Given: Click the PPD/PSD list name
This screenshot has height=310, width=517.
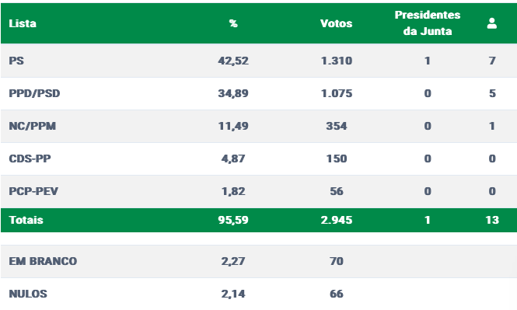Looking at the screenshot, I should pos(34,93).
